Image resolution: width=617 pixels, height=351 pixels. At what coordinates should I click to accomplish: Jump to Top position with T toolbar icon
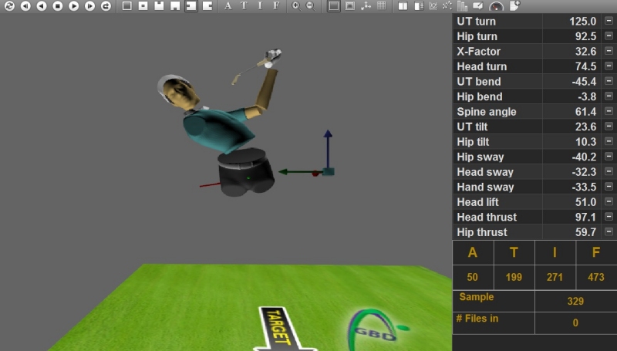click(244, 6)
